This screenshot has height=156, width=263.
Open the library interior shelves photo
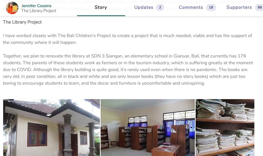pos(148,127)
